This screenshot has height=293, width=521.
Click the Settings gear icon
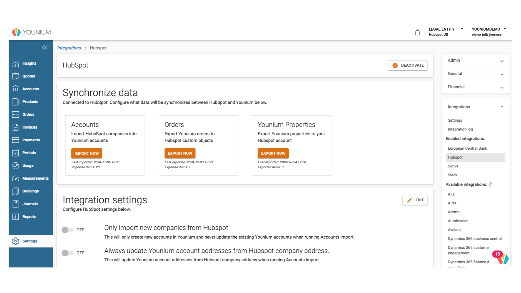16,241
